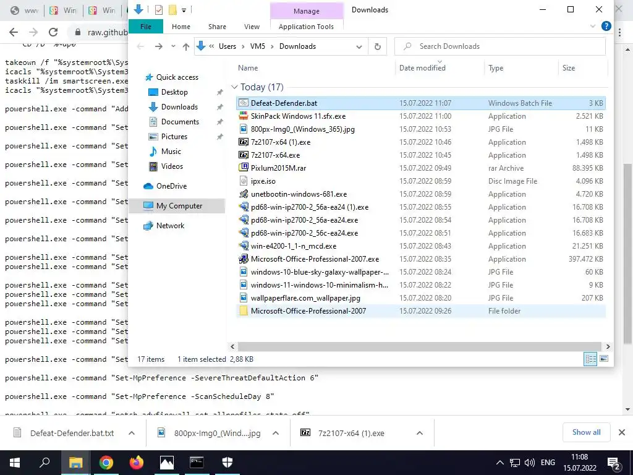
Task: Click the New folder quick access icon
Action: pyautogui.click(x=172, y=10)
